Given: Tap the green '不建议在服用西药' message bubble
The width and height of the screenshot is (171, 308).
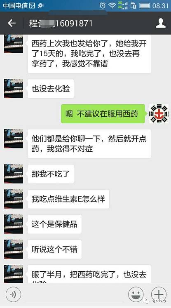Looking at the screenshot, I should point(103,114).
